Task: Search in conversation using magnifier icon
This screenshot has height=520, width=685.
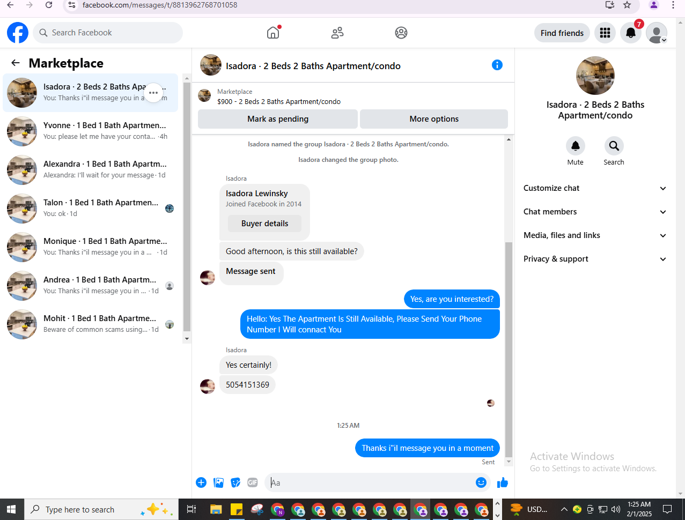Action: click(x=614, y=146)
